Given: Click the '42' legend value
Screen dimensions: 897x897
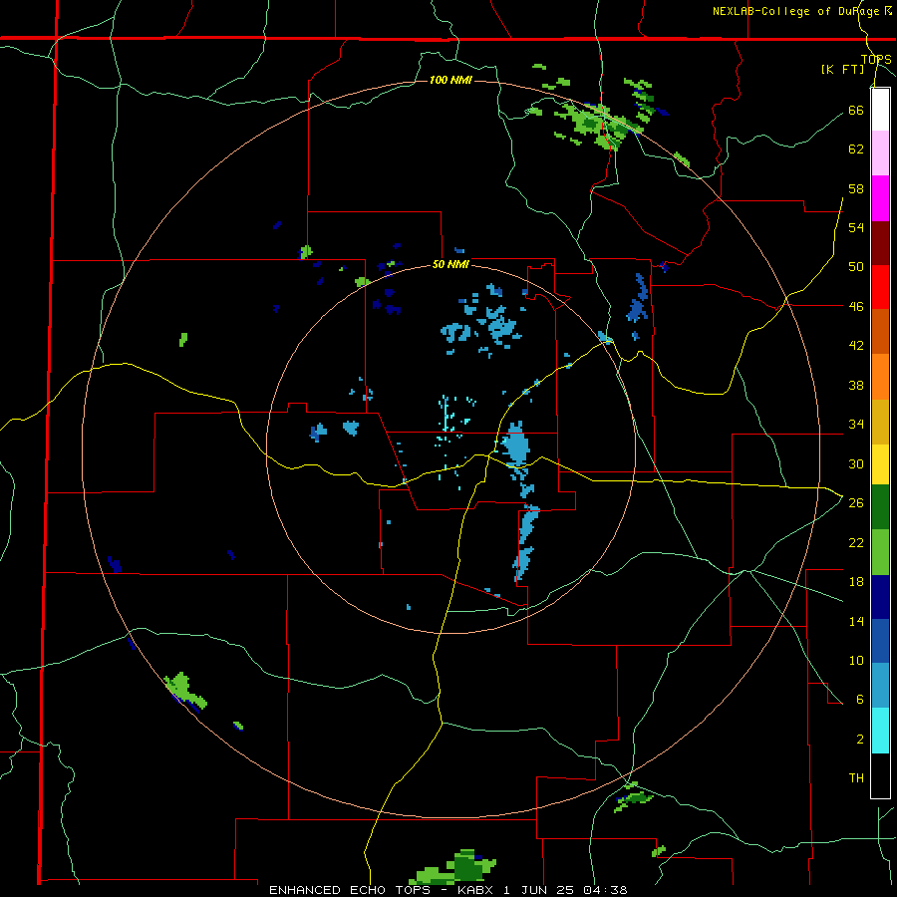Looking at the screenshot, I should [856, 346].
